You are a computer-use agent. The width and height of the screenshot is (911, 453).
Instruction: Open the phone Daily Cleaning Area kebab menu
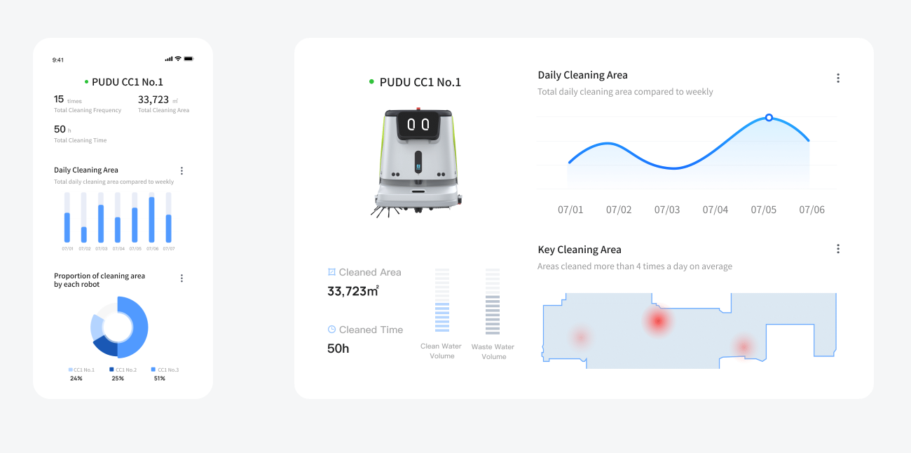[181, 170]
